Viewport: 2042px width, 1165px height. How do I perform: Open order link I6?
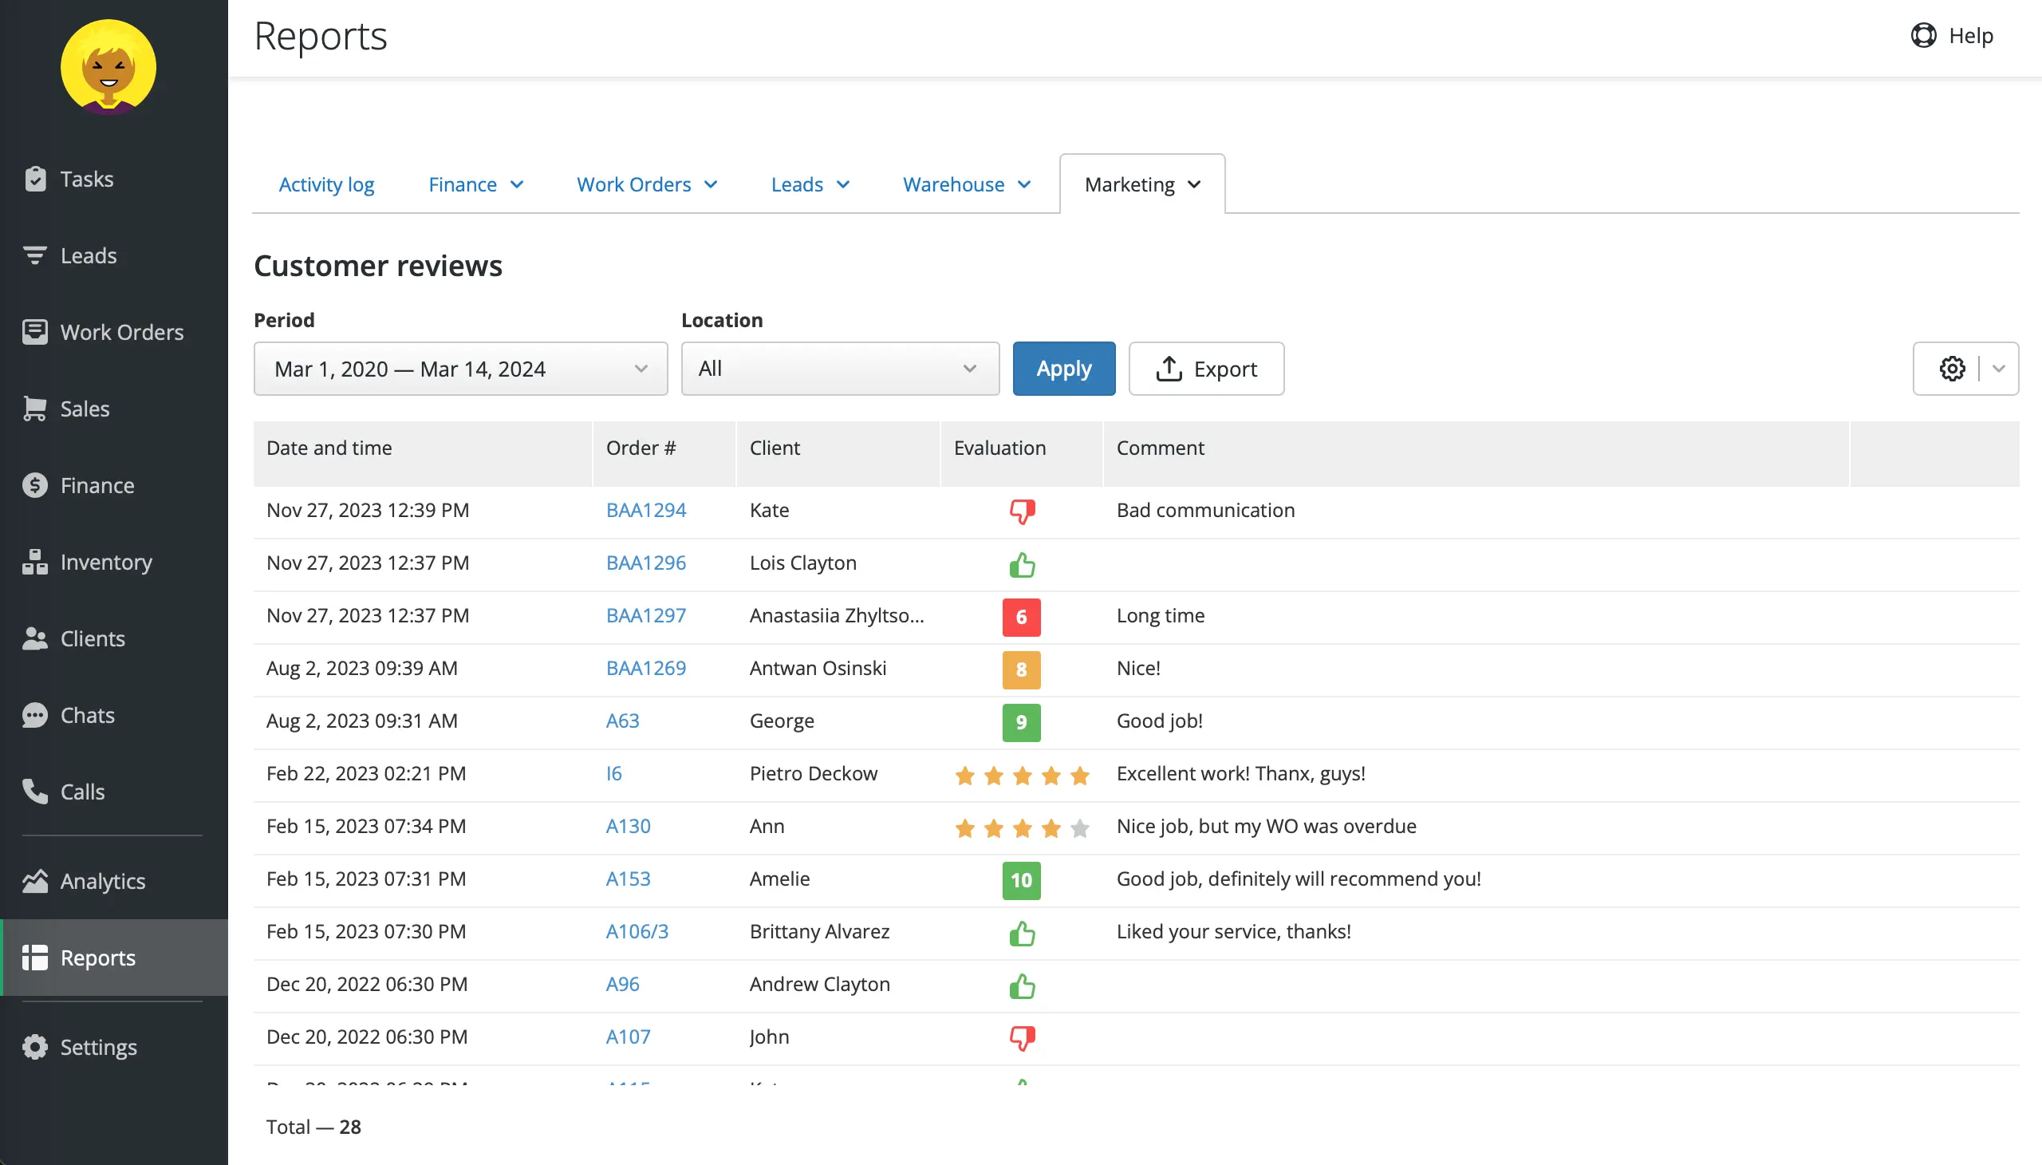coord(613,774)
